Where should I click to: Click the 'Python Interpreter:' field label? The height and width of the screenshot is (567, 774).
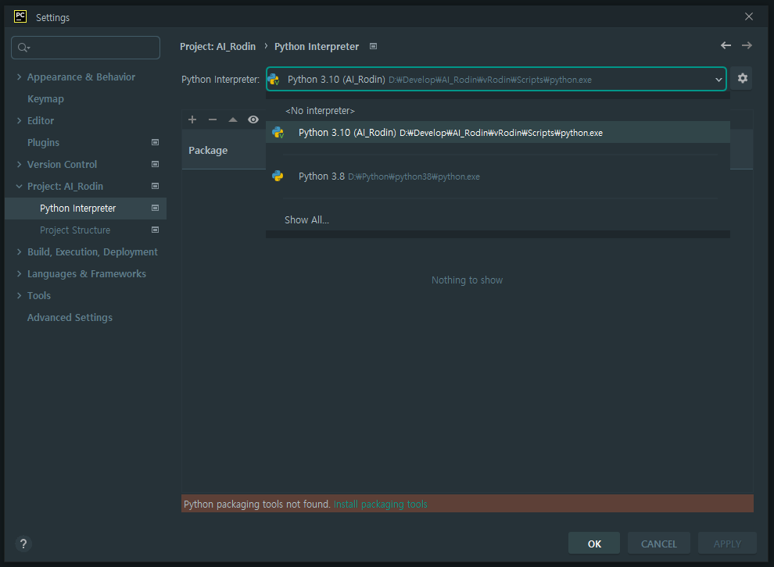[x=220, y=80]
